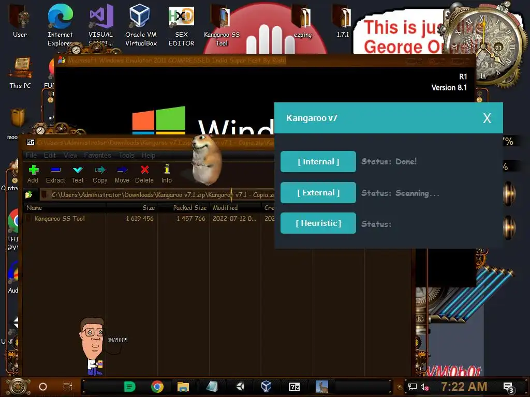Open the 1.7.1 desktop folder

pos(343,21)
